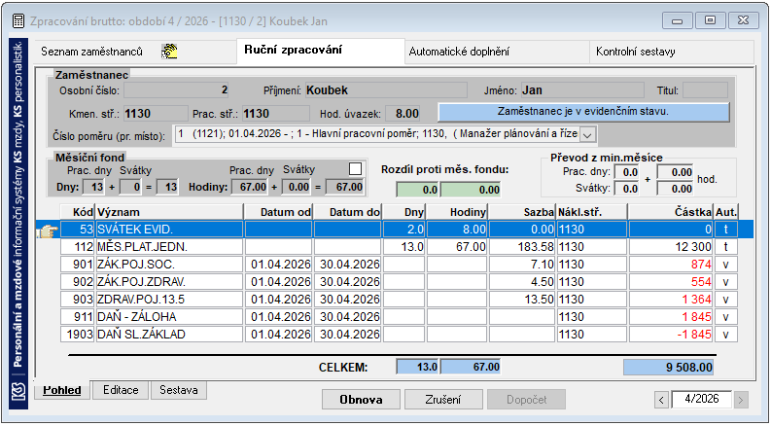The height and width of the screenshot is (426, 771).
Task: Click the Datum do column header
Action: [x=348, y=212]
